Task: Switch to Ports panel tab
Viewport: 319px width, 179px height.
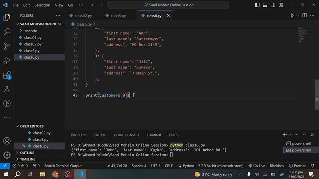Action: [174, 135]
